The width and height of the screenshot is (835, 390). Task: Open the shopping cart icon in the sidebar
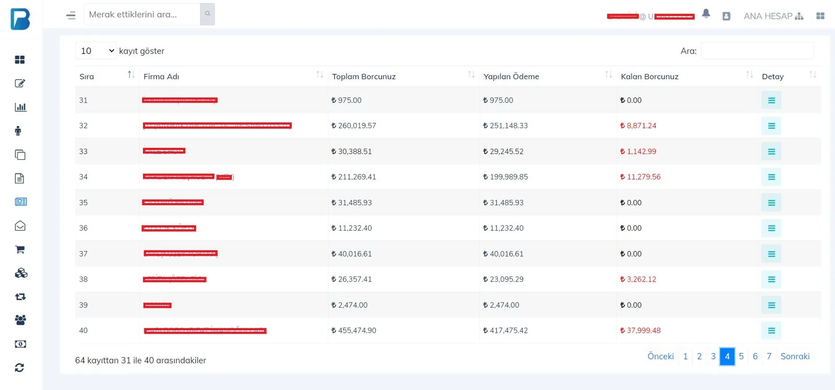pyautogui.click(x=20, y=249)
